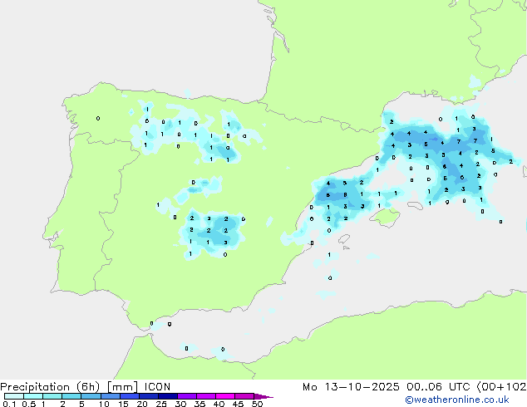Click the '25' legend scale label
This screenshot has height=407, width=527.
pos(161,404)
